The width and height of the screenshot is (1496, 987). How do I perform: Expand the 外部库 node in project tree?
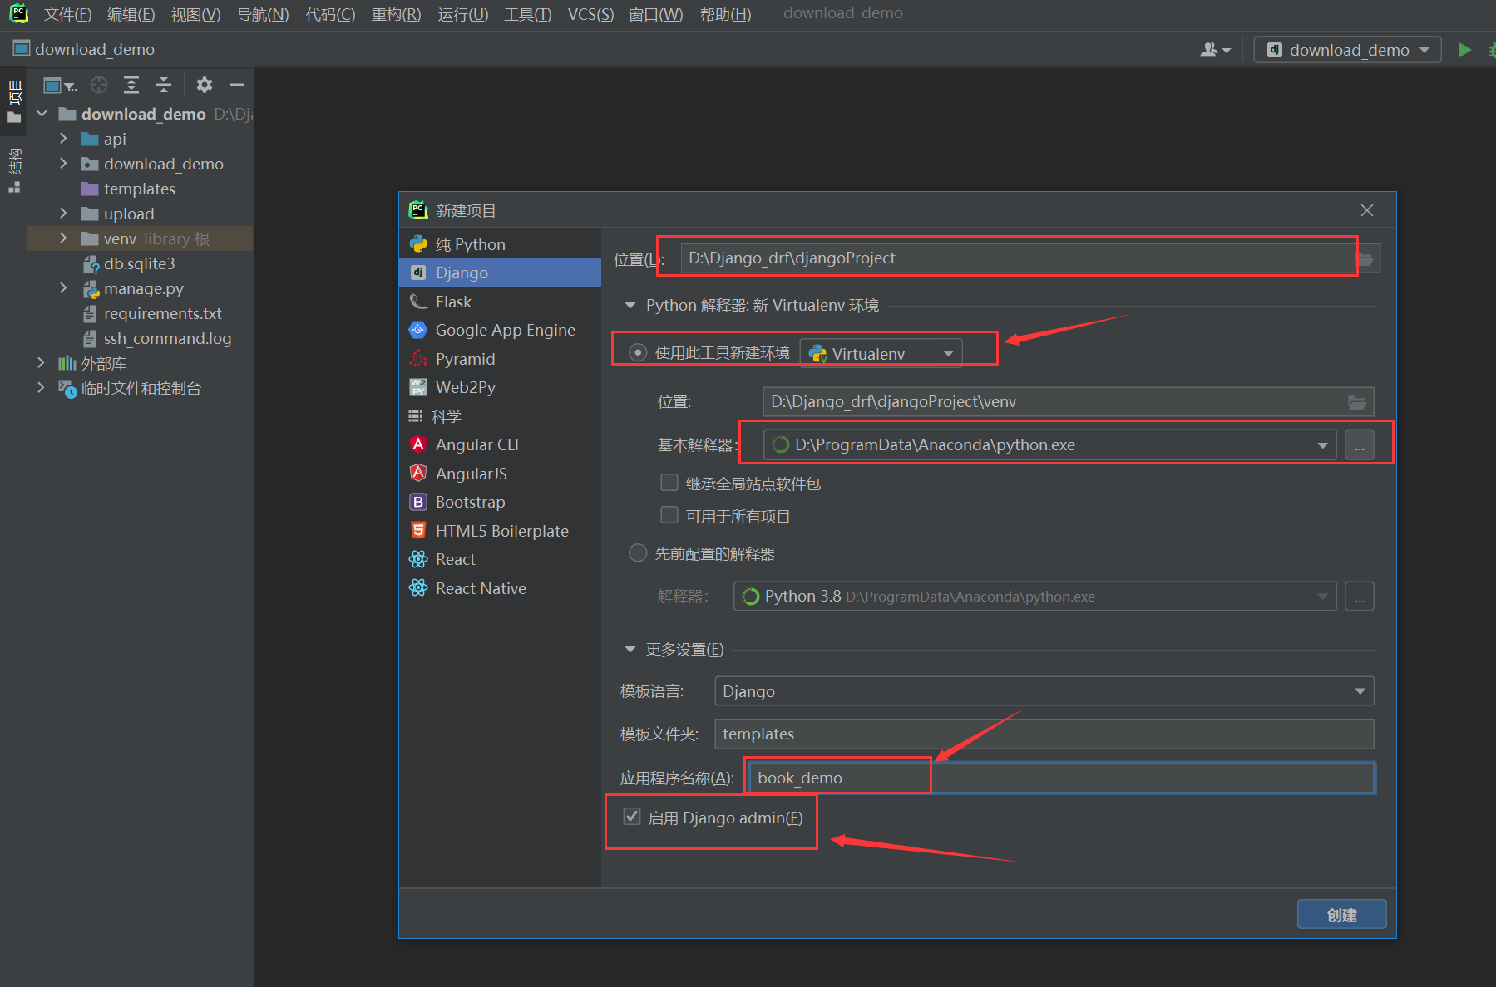41,363
